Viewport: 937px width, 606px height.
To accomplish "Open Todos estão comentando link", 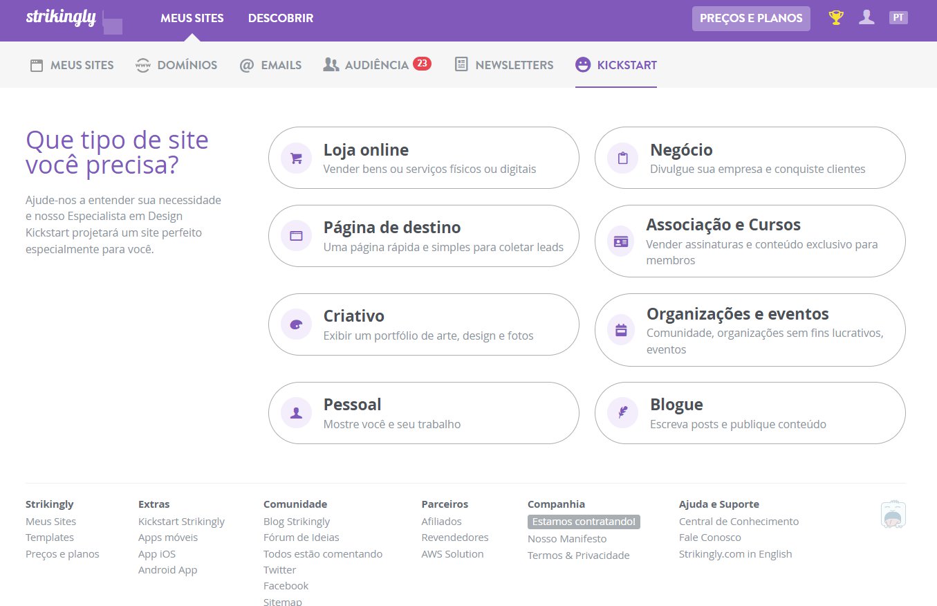I will [x=323, y=554].
